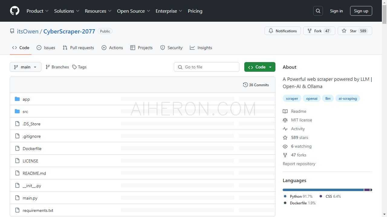Click the star icon beside 589 stars

[285, 137]
